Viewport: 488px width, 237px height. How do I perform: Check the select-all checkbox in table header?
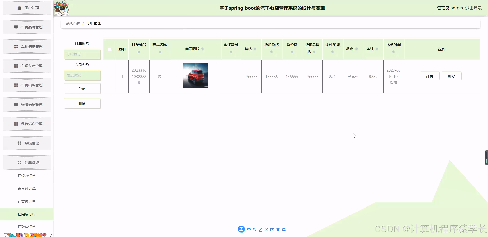[x=109, y=49]
